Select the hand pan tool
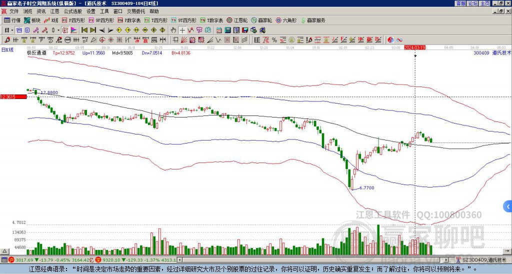Viewport: 512px width, 274px height. (173, 30)
